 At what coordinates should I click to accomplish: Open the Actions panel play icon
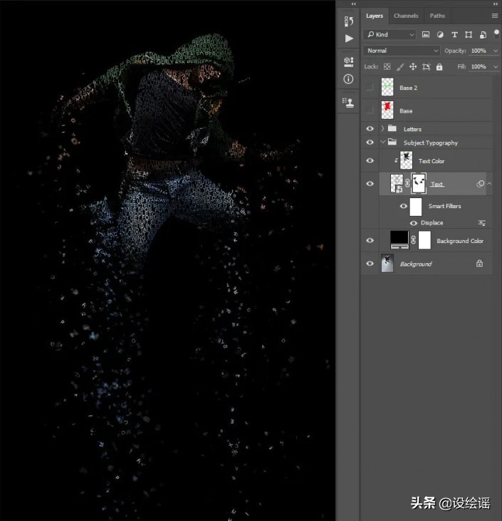(349, 38)
